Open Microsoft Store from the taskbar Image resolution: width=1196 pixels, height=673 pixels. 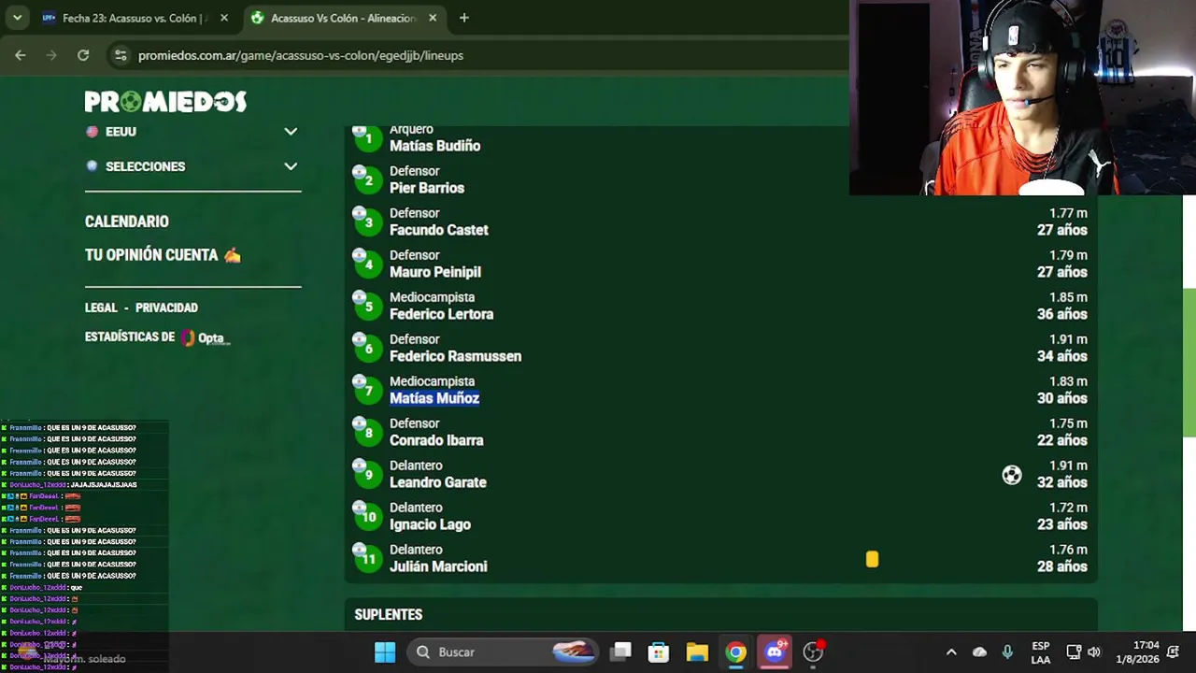(x=659, y=652)
